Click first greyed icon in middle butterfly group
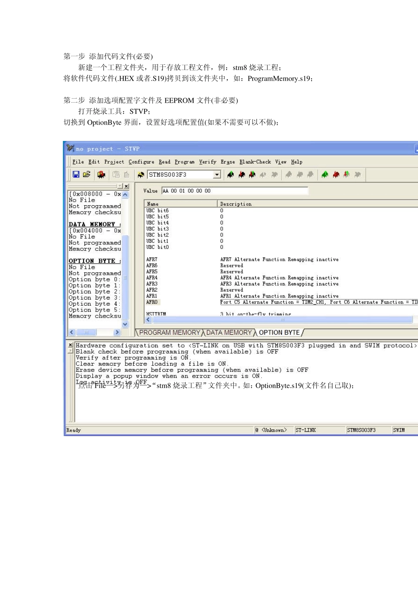Image resolution: width=418 pixels, height=592 pixels. pos(289,174)
